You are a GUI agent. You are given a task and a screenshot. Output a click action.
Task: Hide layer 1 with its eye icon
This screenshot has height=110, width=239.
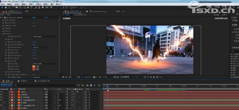pyautogui.click(x=1, y=92)
